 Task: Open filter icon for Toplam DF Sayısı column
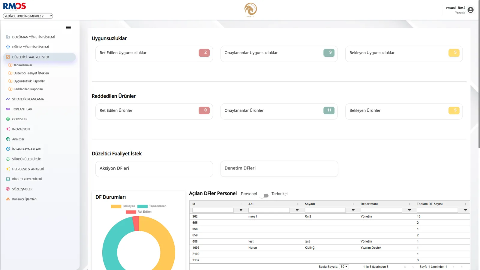point(466,210)
